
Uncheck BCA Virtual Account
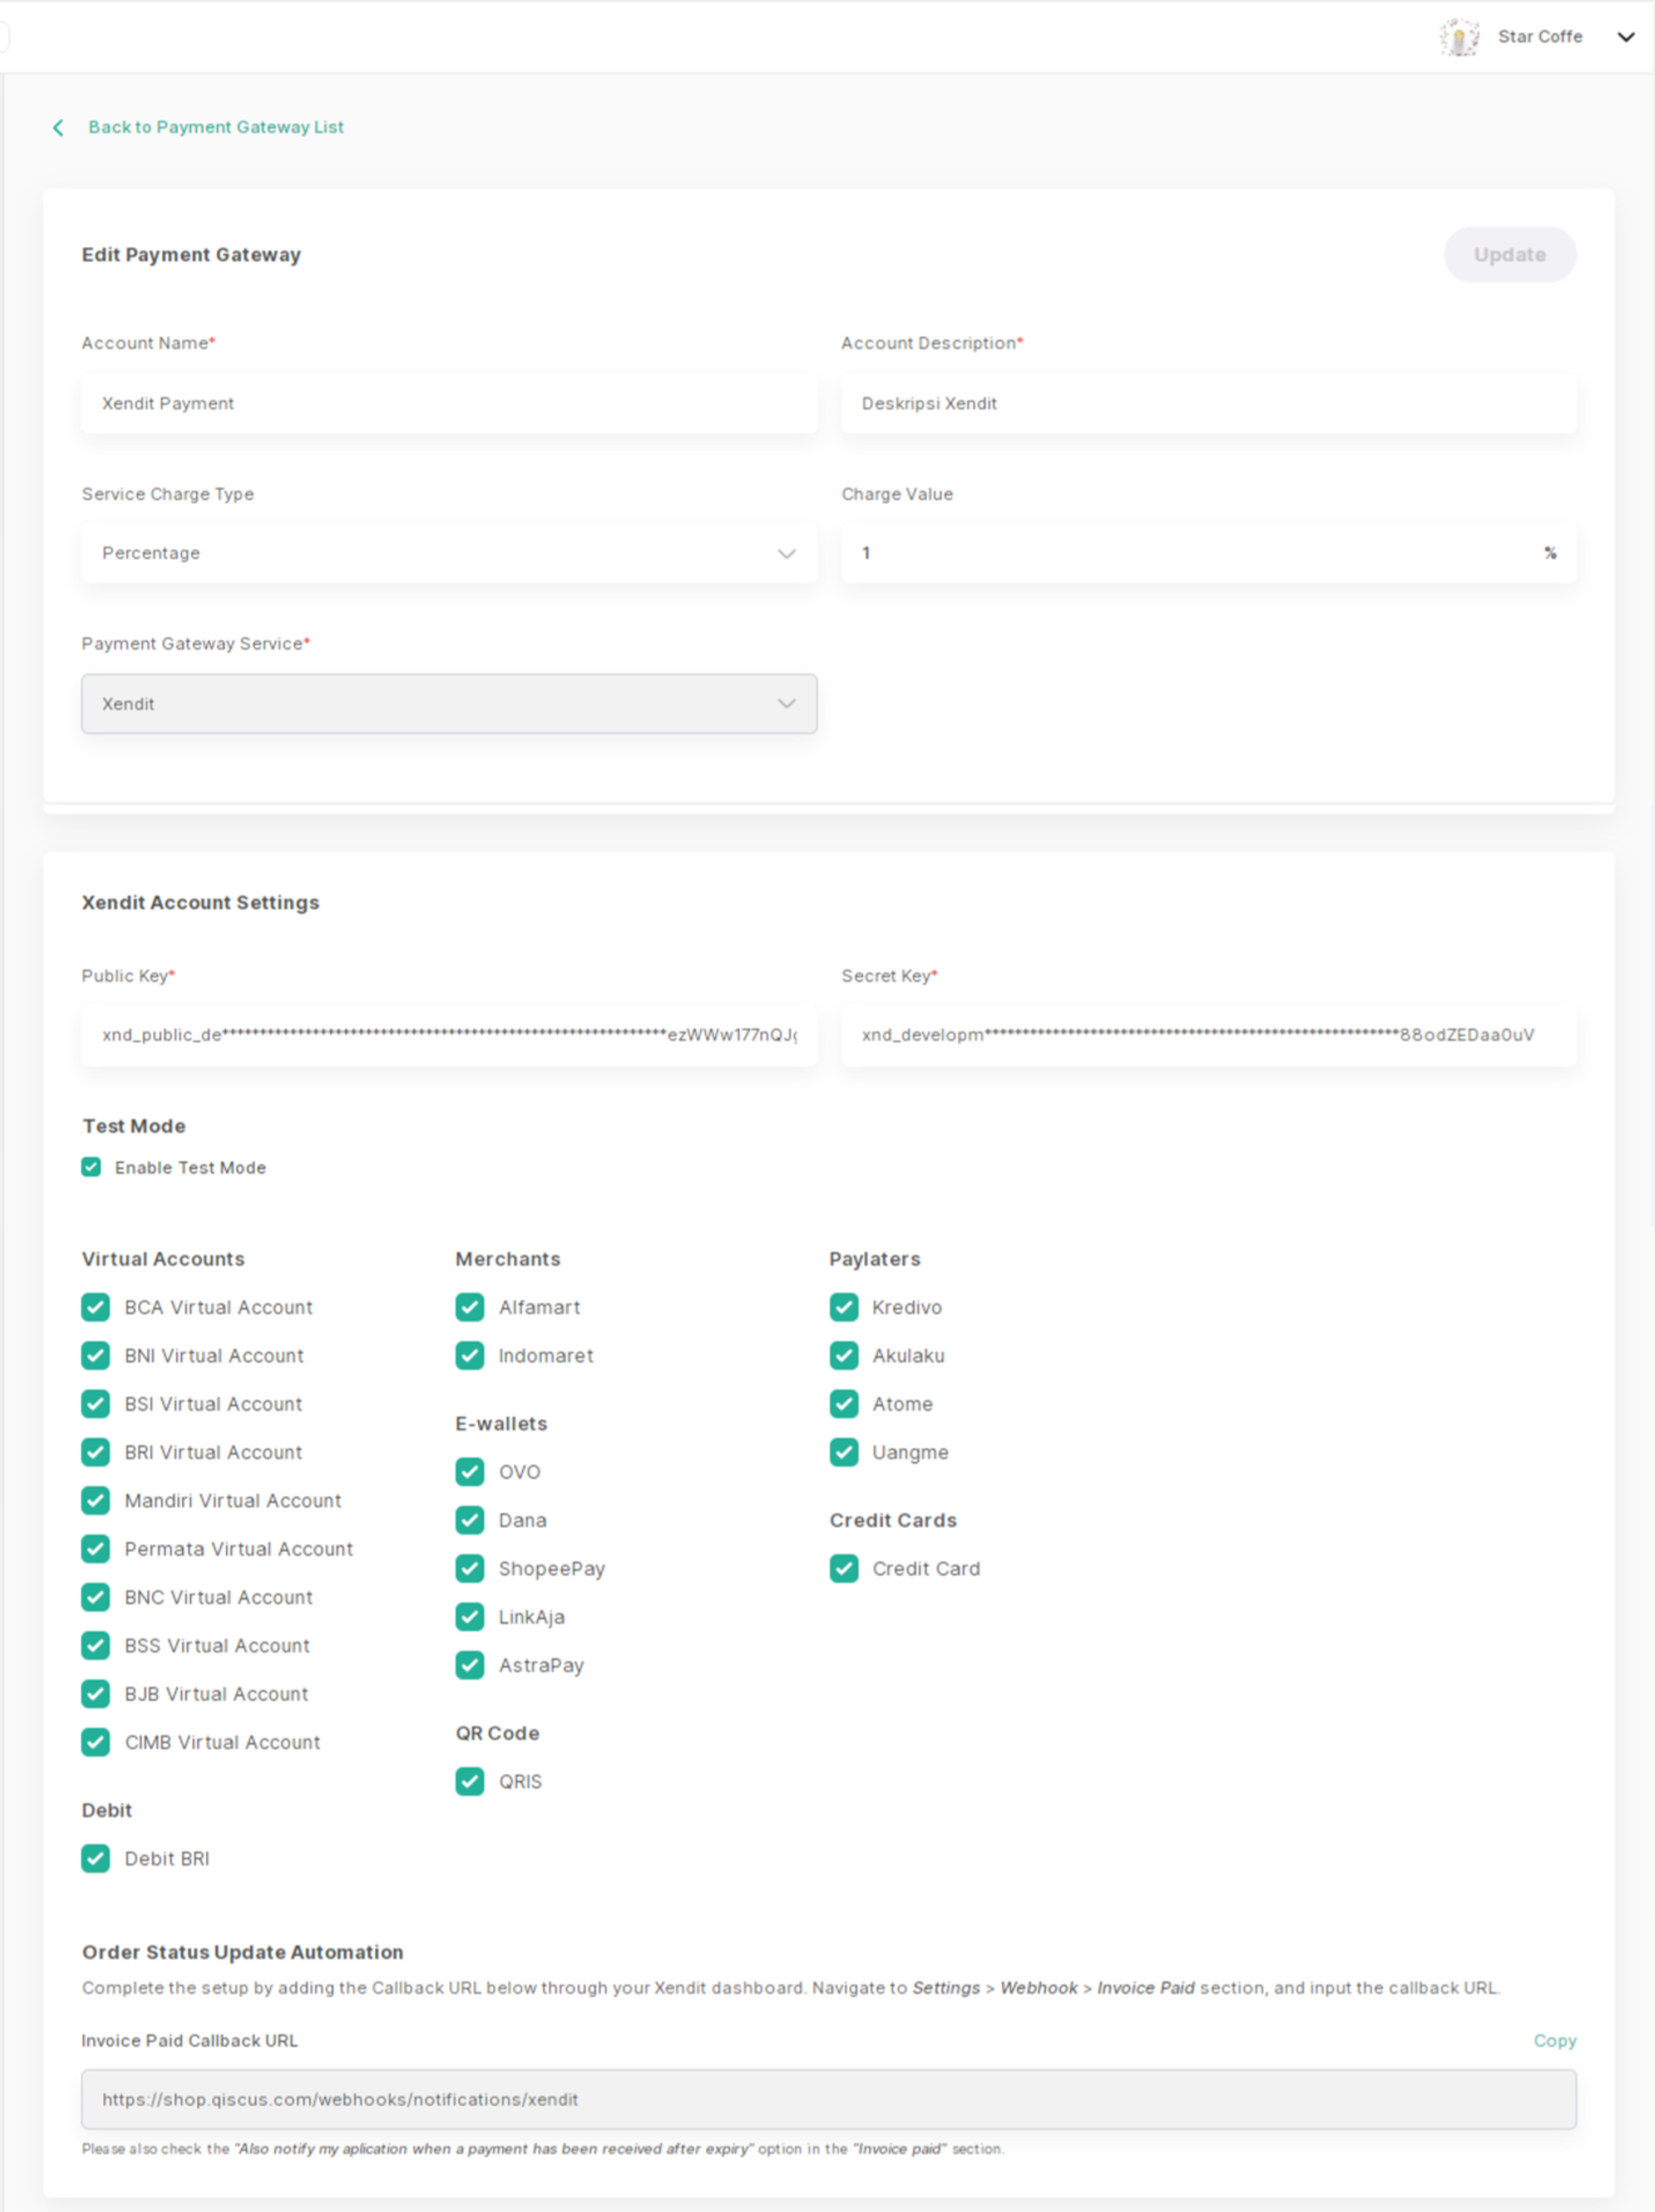pyautogui.click(x=96, y=1307)
